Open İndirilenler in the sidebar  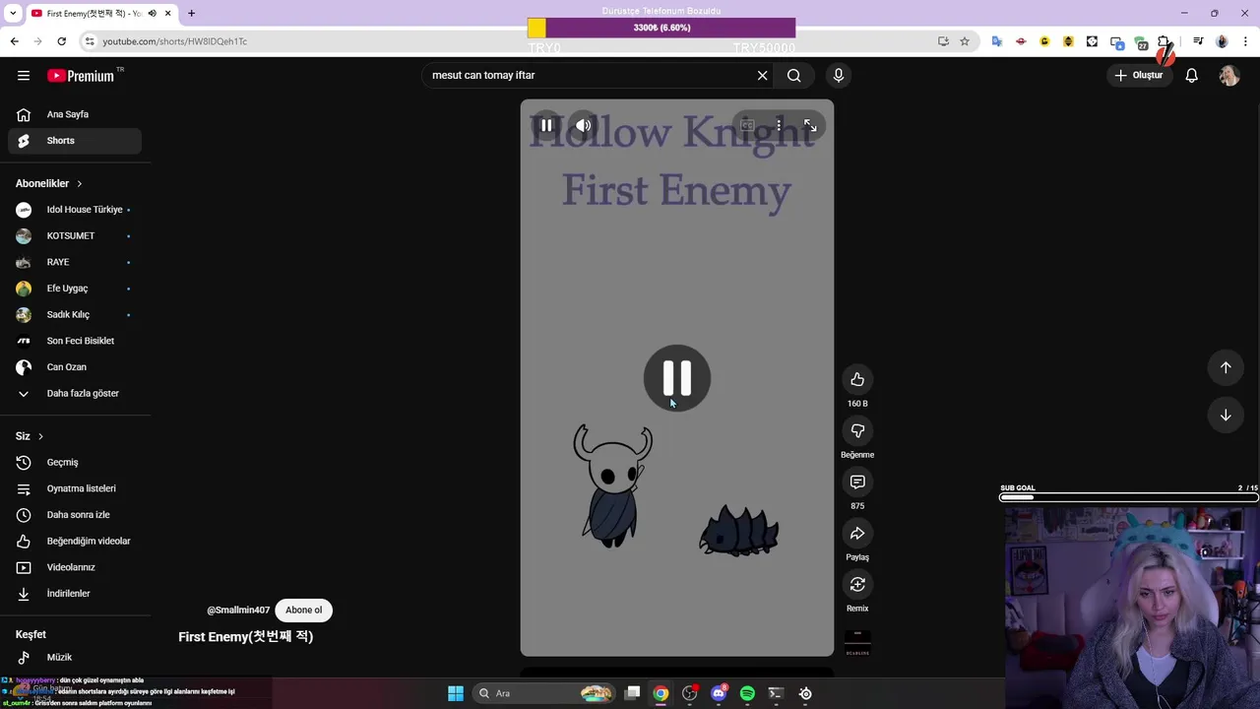(75, 594)
